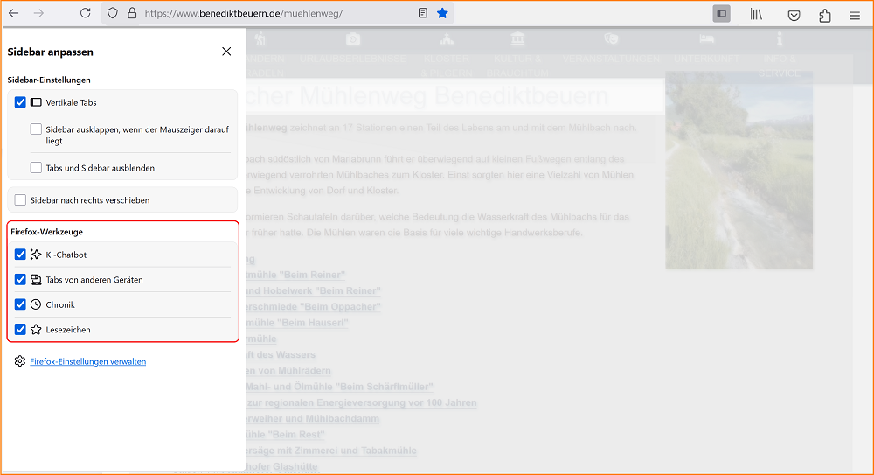
Task: Open the link ending "Beim Reiner" mühle
Action: pos(296,275)
